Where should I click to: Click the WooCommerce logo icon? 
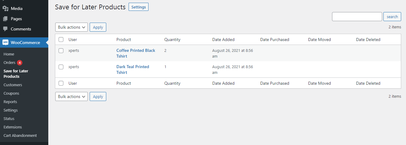click(6, 43)
